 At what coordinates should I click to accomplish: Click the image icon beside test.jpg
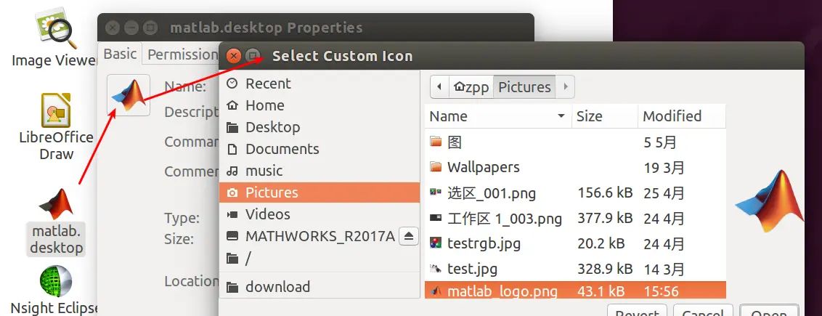coord(436,268)
